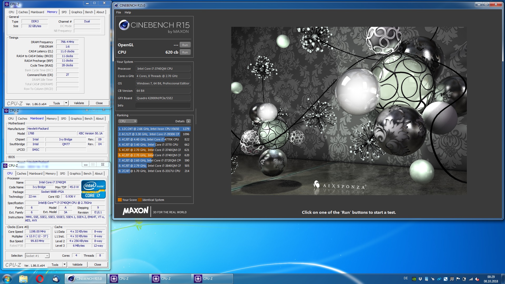The height and width of the screenshot is (284, 505).
Task: Click Tools button in CPU-Z CPU window
Action: tap(55, 265)
